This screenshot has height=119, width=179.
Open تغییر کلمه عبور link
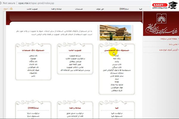tap(75, 64)
